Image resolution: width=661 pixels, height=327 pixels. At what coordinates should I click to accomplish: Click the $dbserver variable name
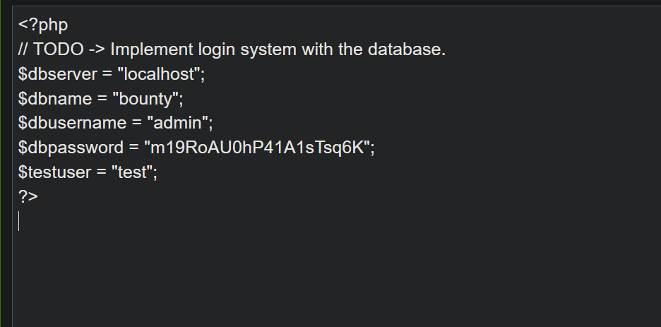58,74
